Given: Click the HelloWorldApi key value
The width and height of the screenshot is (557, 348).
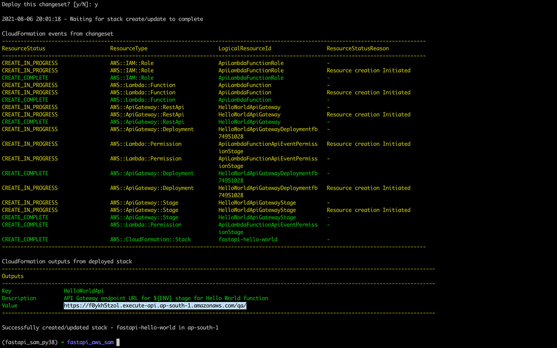Looking at the screenshot, I should (x=83, y=291).
